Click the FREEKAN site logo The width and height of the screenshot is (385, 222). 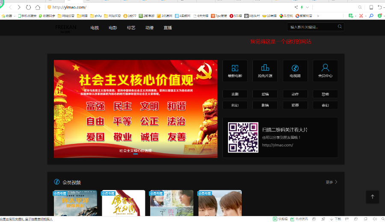tap(65, 28)
